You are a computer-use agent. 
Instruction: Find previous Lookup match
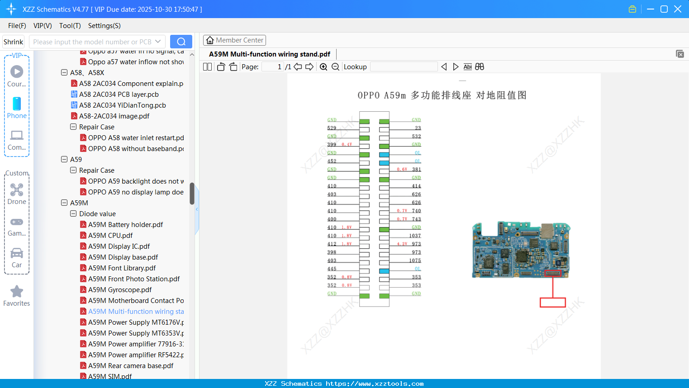coord(444,66)
